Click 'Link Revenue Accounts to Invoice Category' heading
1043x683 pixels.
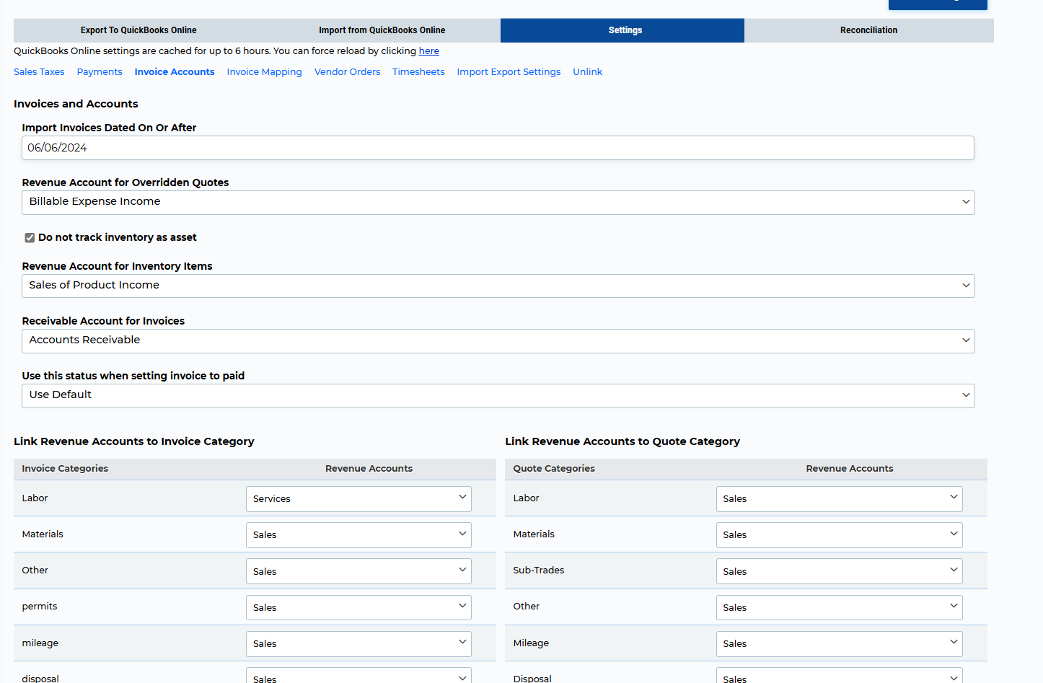point(134,441)
